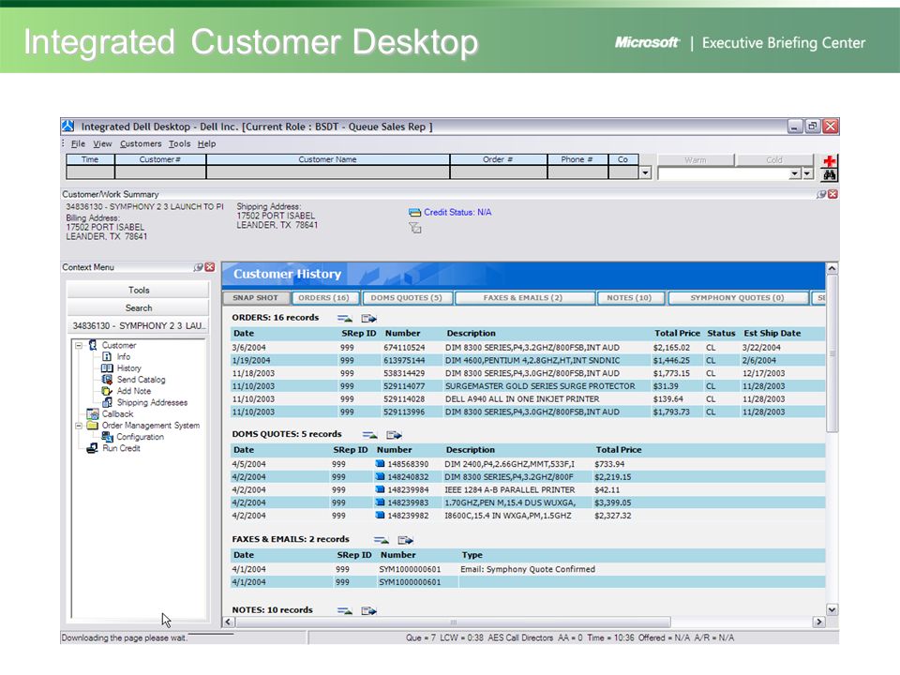Open Shipping Addresses in the tree
This screenshot has height=675, width=900.
click(x=152, y=402)
